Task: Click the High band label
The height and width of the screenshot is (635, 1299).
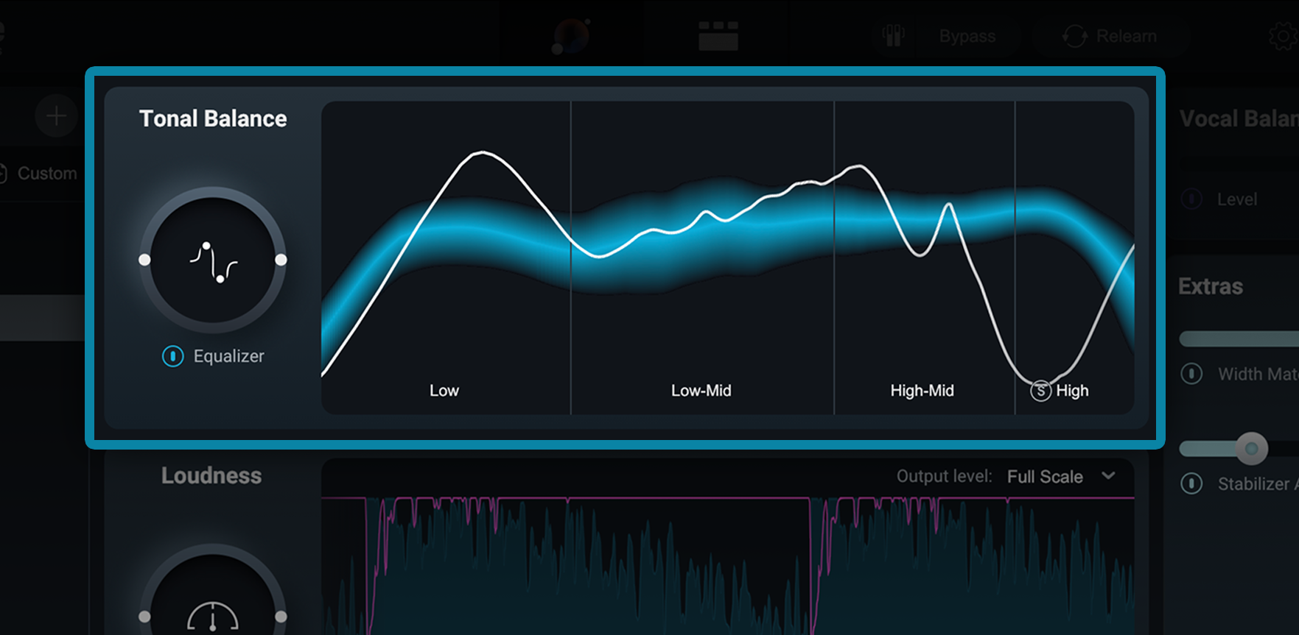Action: tap(1072, 391)
